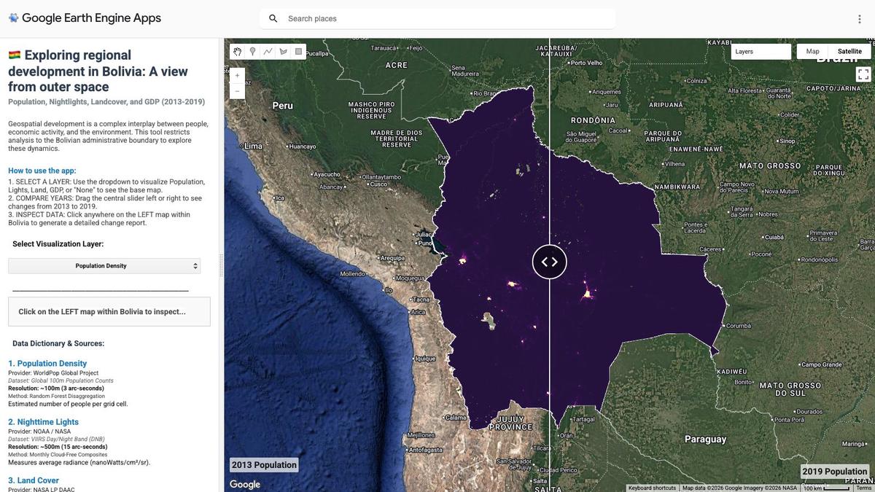Click 'Provider: WorldPop Global Project' text
This screenshot has height=492, width=875.
click(53, 373)
